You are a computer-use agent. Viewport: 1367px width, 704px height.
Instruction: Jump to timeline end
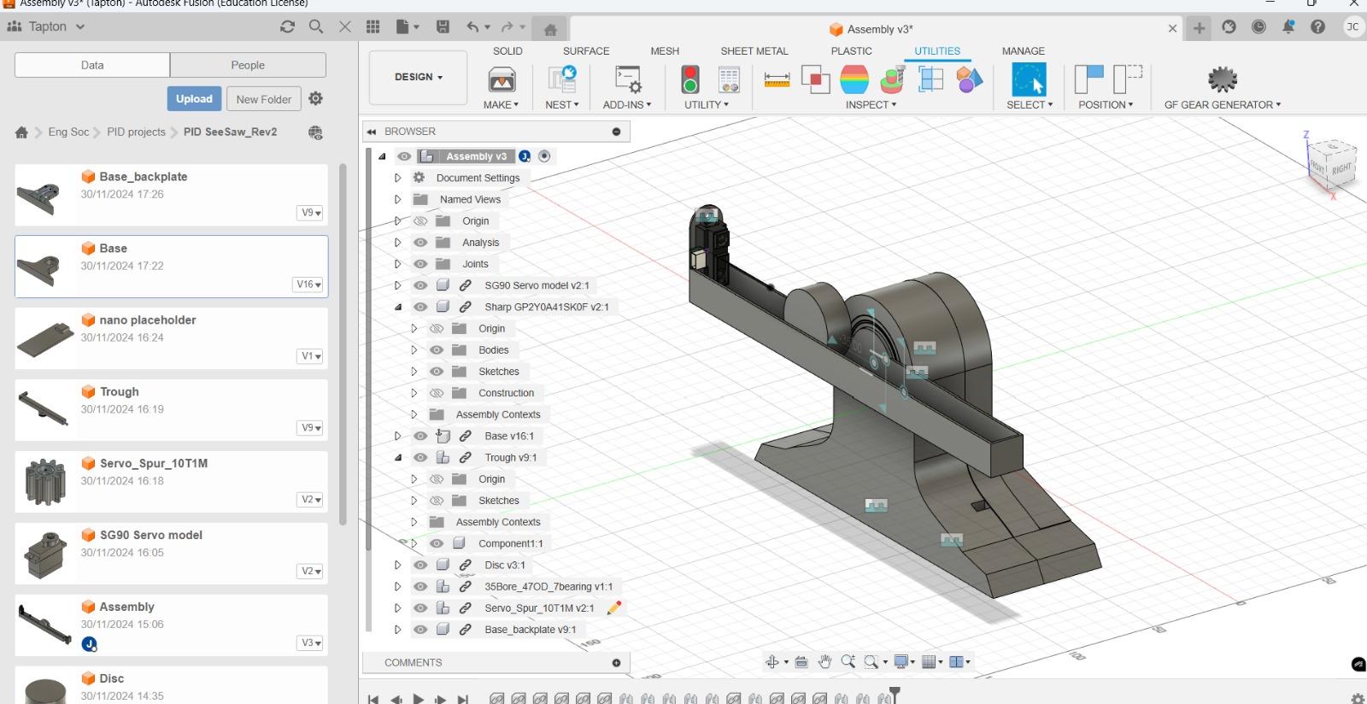point(463,698)
